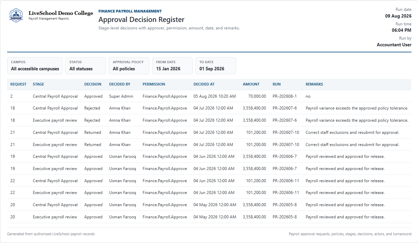Click 101,200.00 in request 22 Central Payroll Approval row

point(256,181)
